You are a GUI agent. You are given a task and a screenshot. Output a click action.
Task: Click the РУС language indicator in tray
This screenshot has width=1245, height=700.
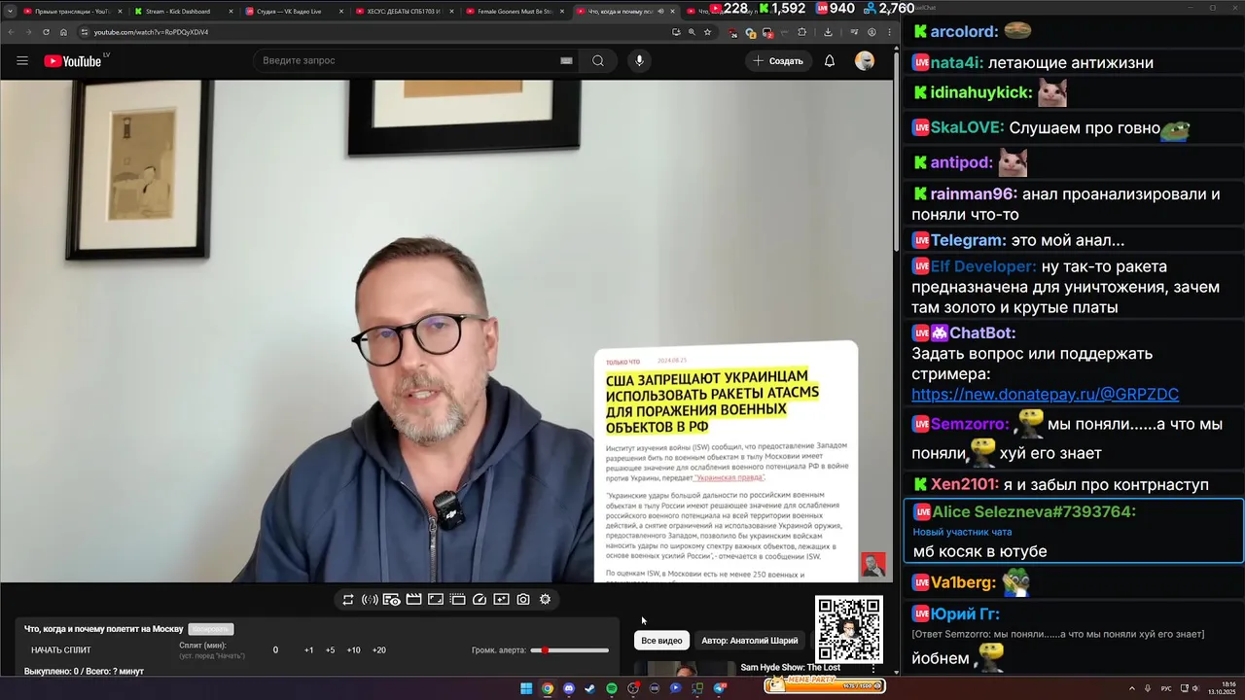1166,688
